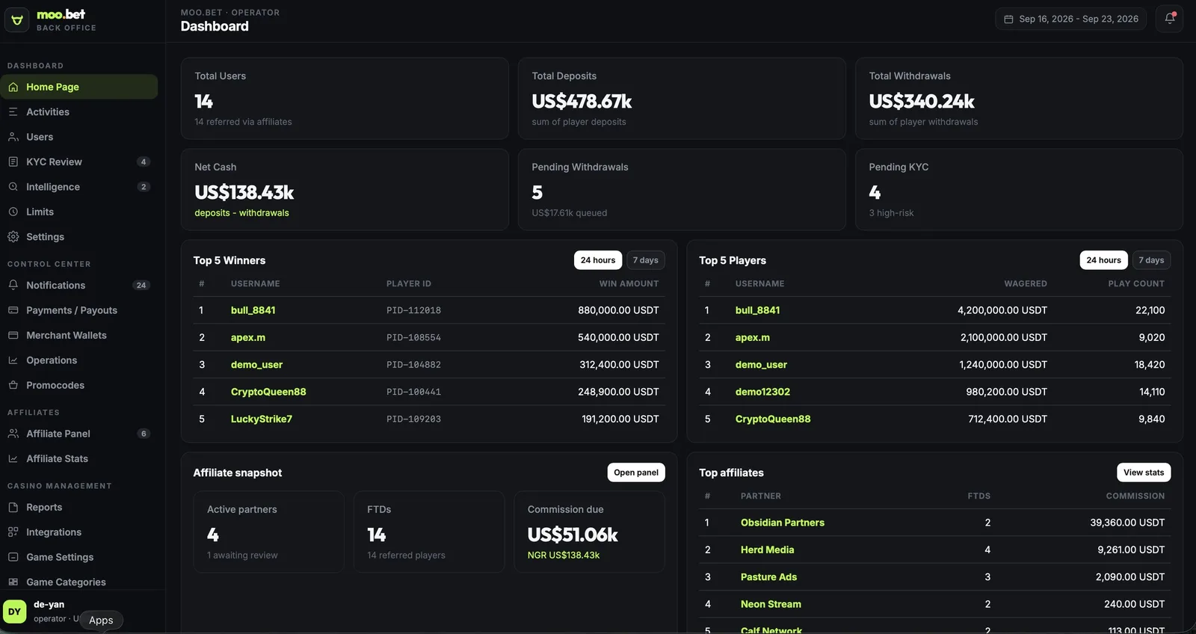This screenshot has width=1196, height=634.
Task: Click the Payments / Payouts card icon
Action: click(x=13, y=310)
